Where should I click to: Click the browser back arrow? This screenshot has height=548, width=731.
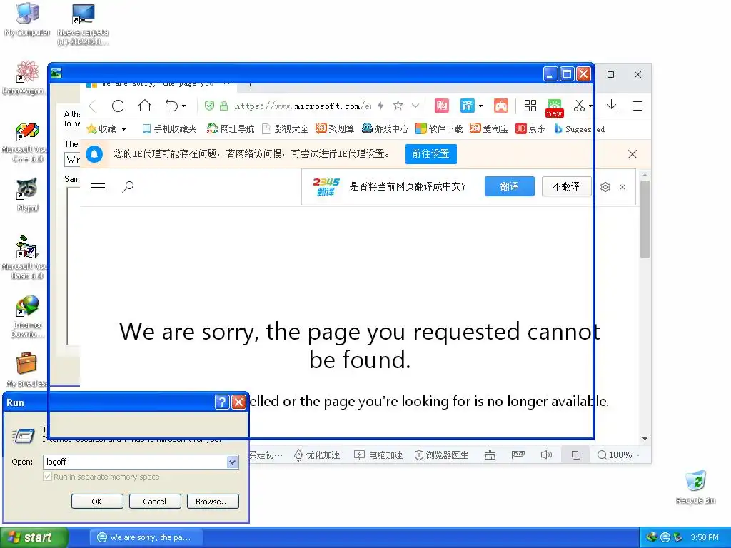pyautogui.click(x=92, y=106)
